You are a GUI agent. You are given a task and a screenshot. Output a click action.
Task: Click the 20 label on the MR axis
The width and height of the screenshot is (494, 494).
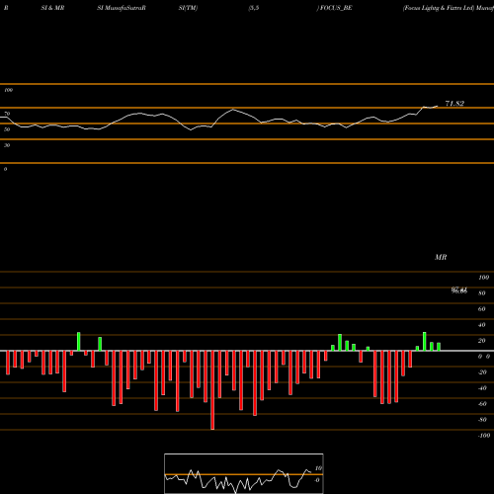482,341
